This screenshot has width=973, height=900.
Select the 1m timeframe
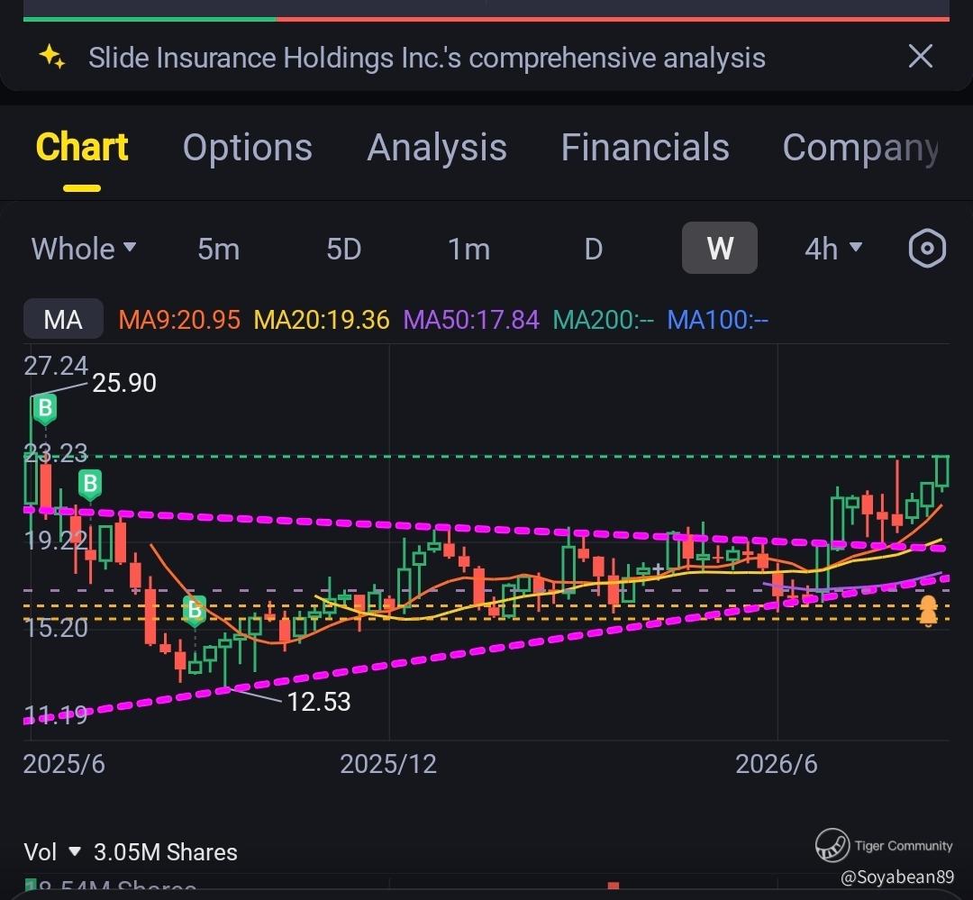pos(469,249)
